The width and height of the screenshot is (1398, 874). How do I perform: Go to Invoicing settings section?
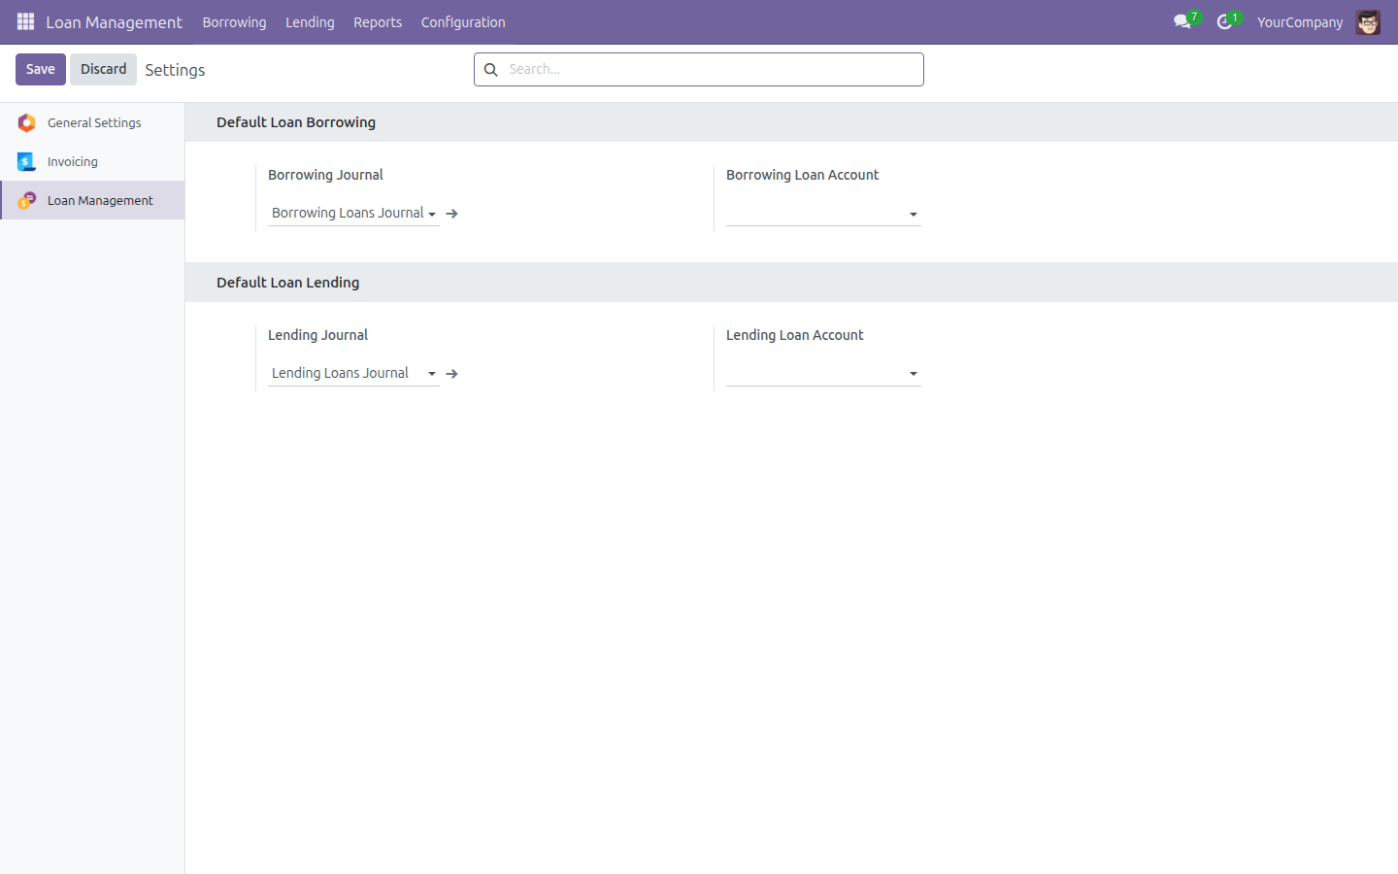(x=92, y=161)
